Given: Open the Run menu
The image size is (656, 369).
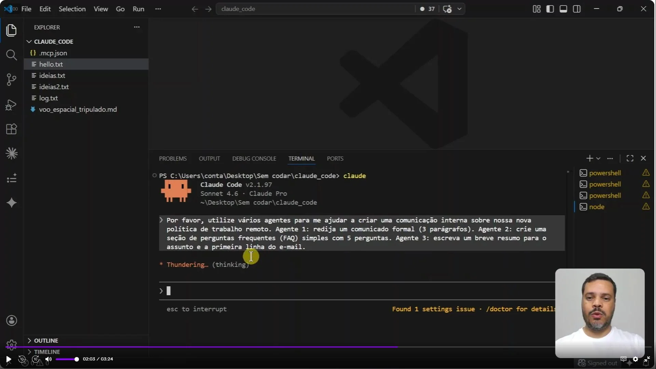Looking at the screenshot, I should [x=138, y=9].
